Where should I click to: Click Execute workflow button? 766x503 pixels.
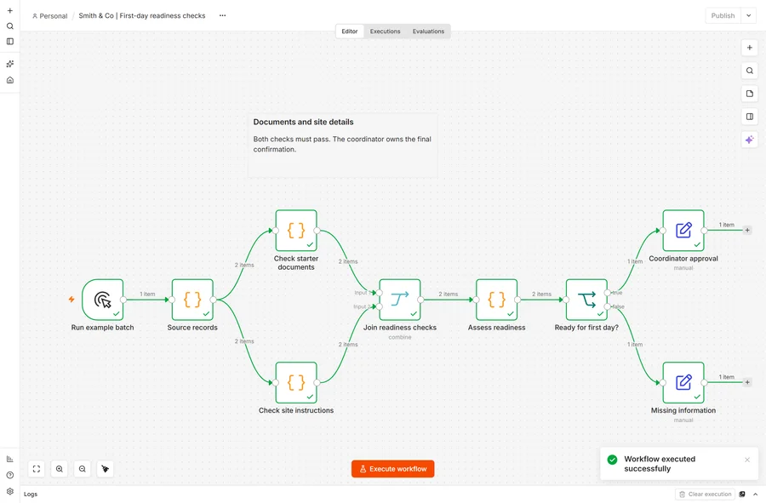click(392, 469)
